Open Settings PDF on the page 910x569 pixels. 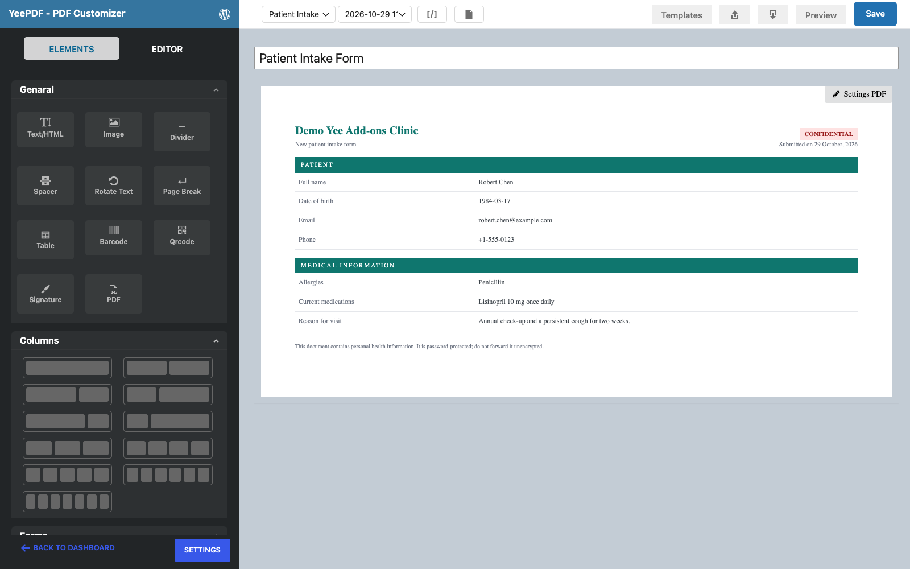coord(859,94)
